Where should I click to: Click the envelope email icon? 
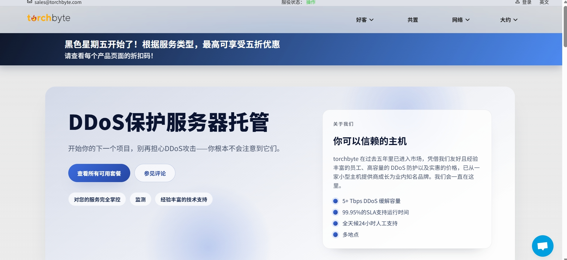(x=30, y=2)
